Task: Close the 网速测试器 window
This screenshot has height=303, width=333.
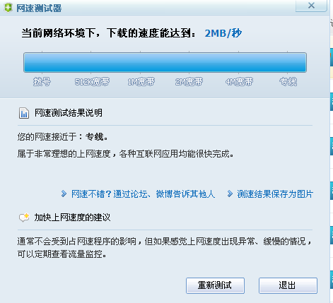Action: 311,6
